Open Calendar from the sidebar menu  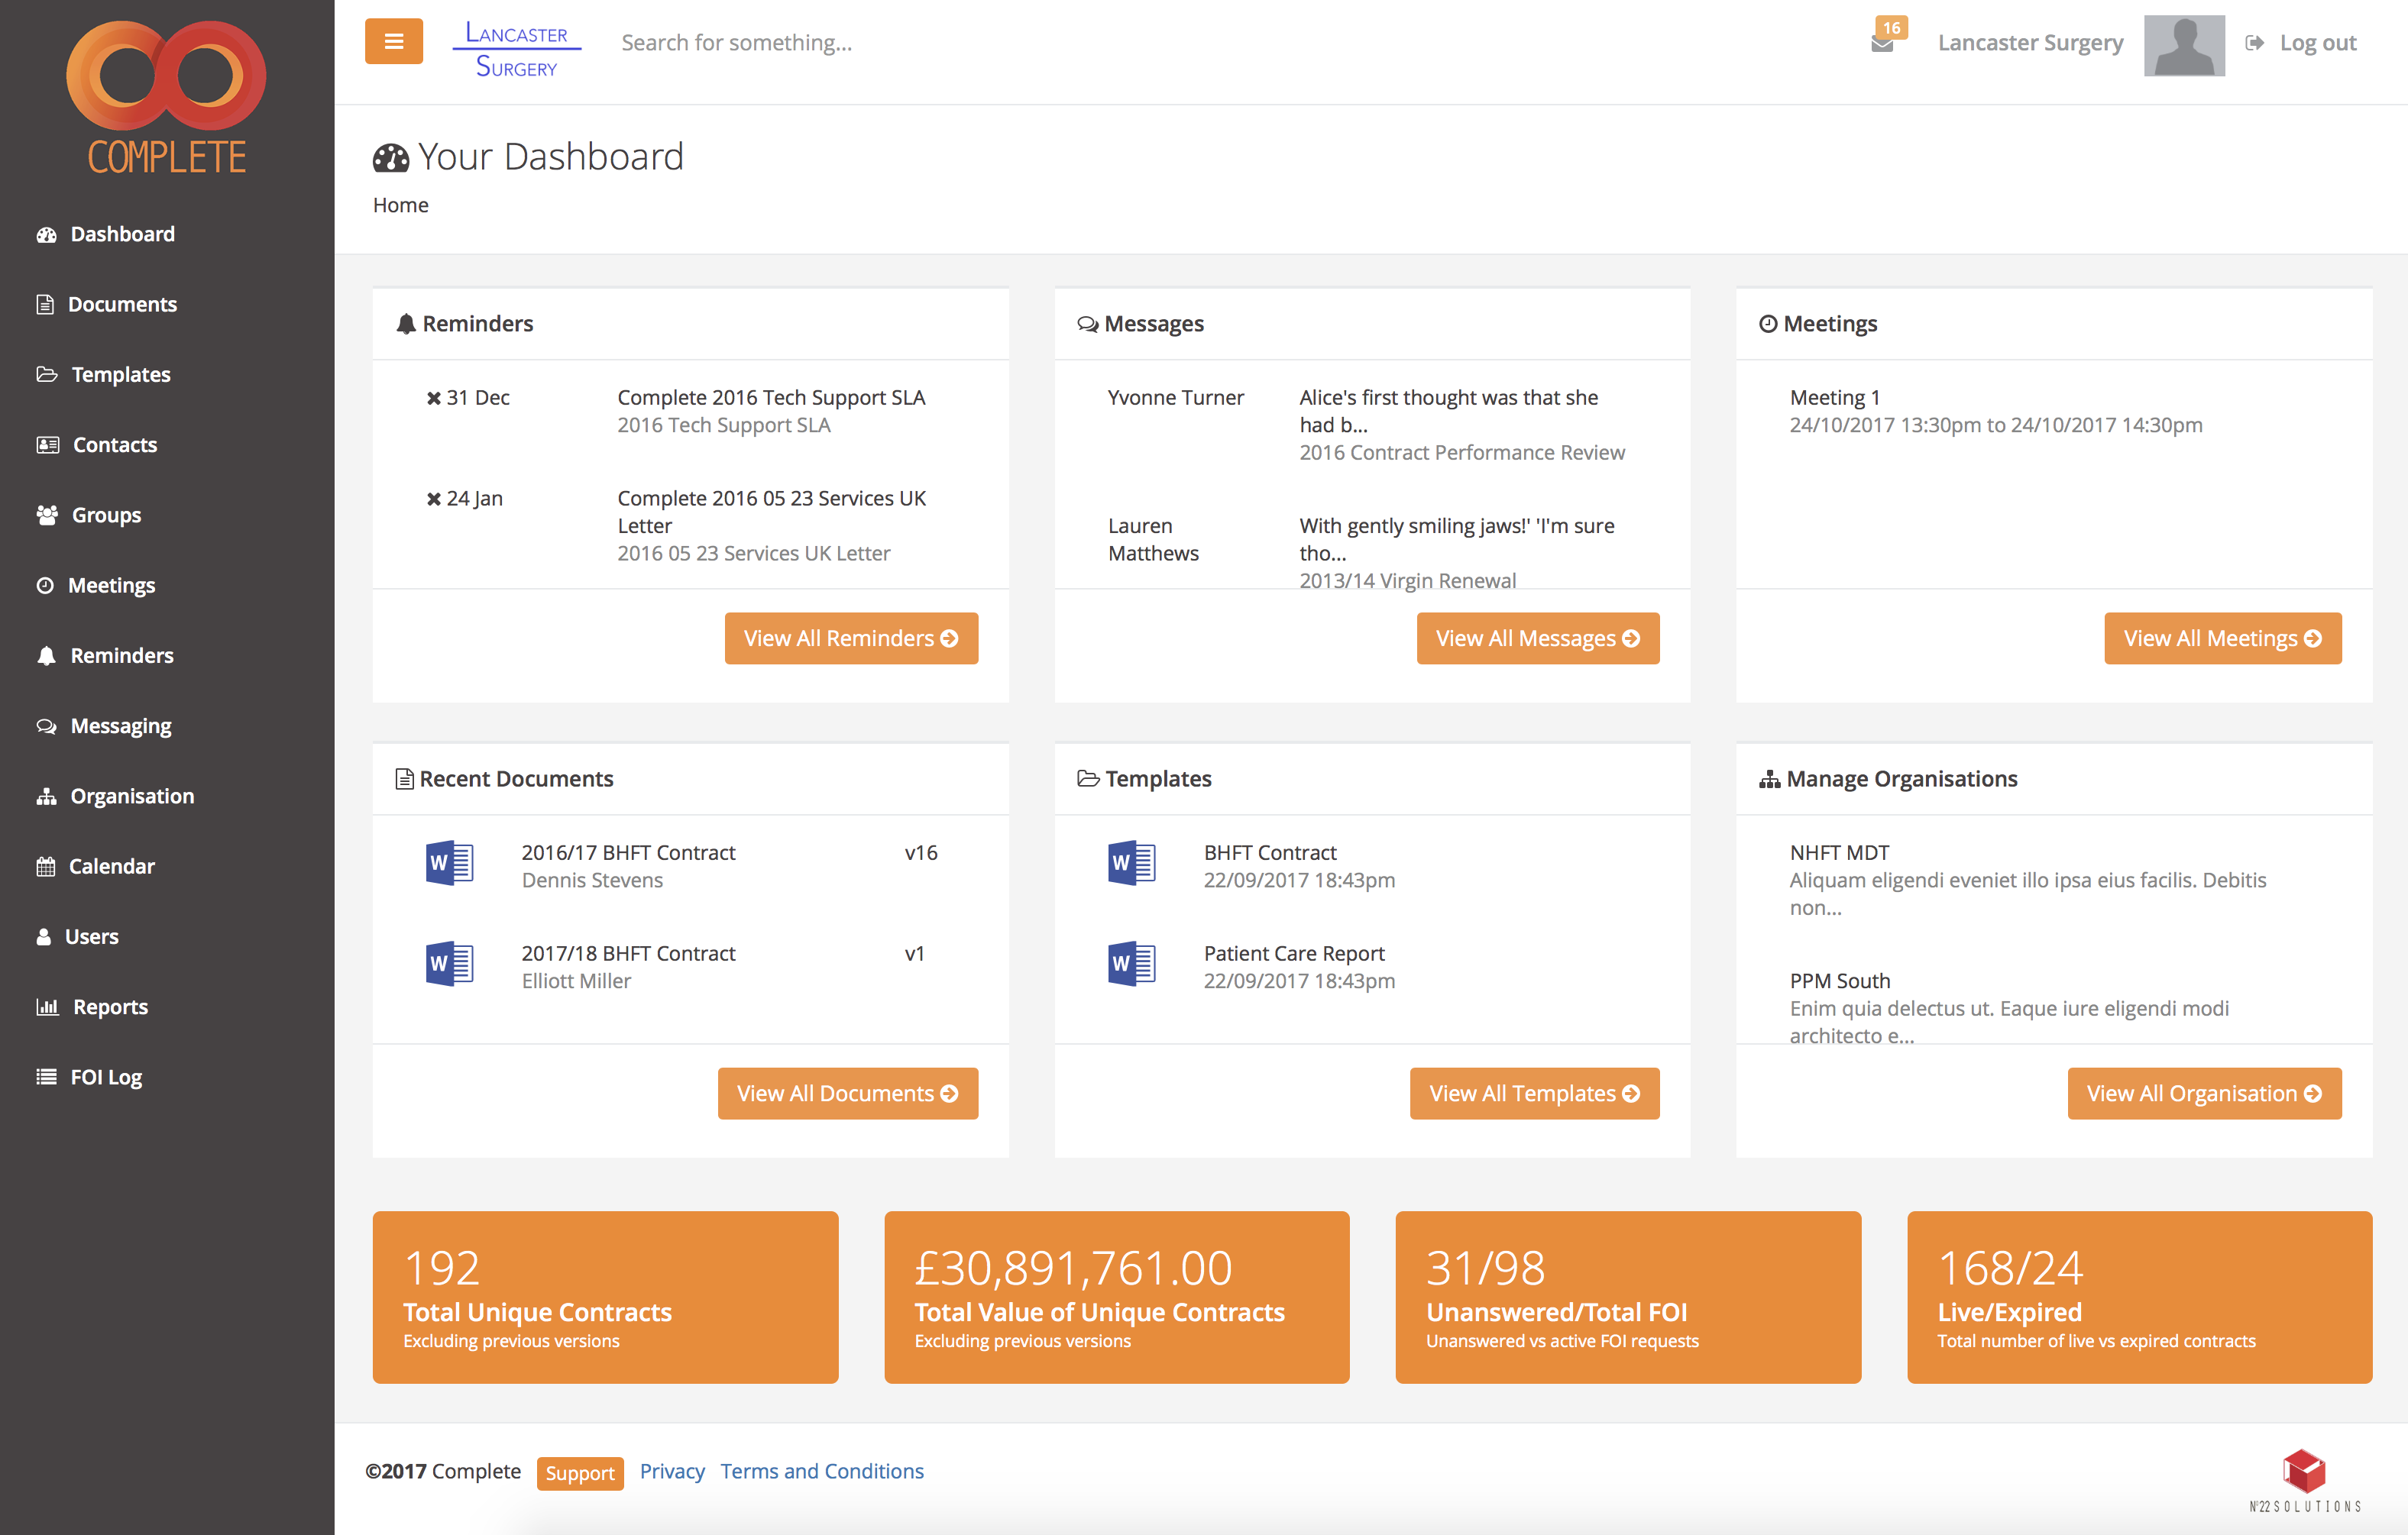click(x=111, y=867)
